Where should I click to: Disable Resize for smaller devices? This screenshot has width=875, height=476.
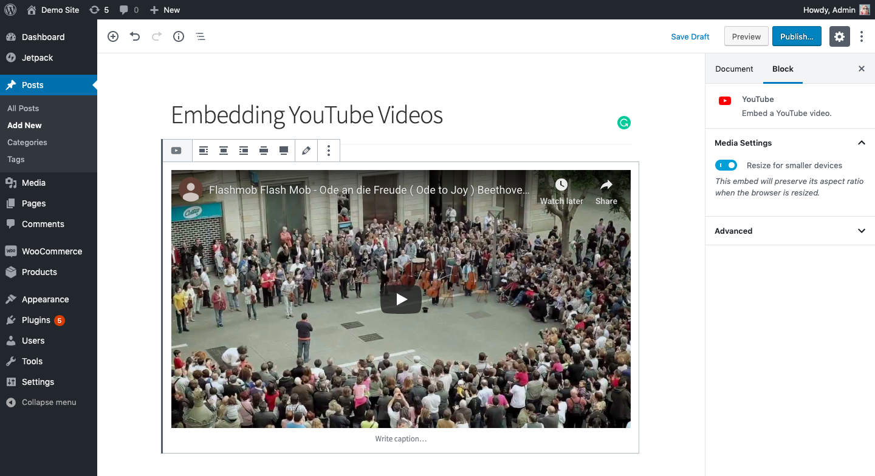point(726,165)
